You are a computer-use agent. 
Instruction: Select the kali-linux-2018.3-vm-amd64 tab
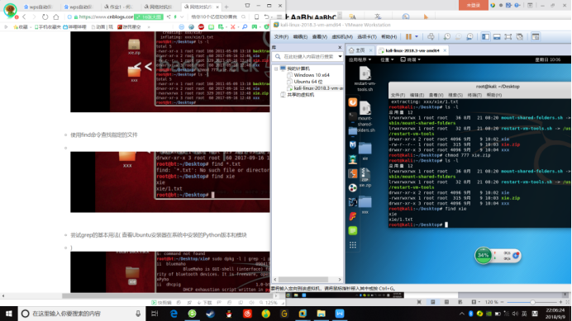click(x=412, y=50)
